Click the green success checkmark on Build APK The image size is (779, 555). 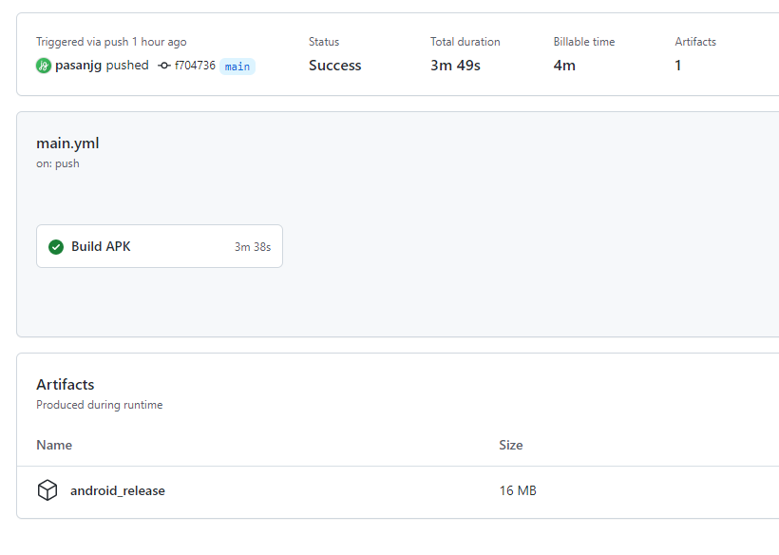click(x=56, y=246)
